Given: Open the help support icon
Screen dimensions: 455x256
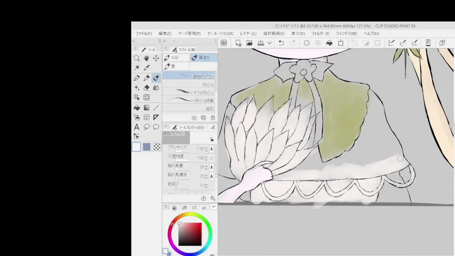Looking at the screenshot, I should click(442, 43).
